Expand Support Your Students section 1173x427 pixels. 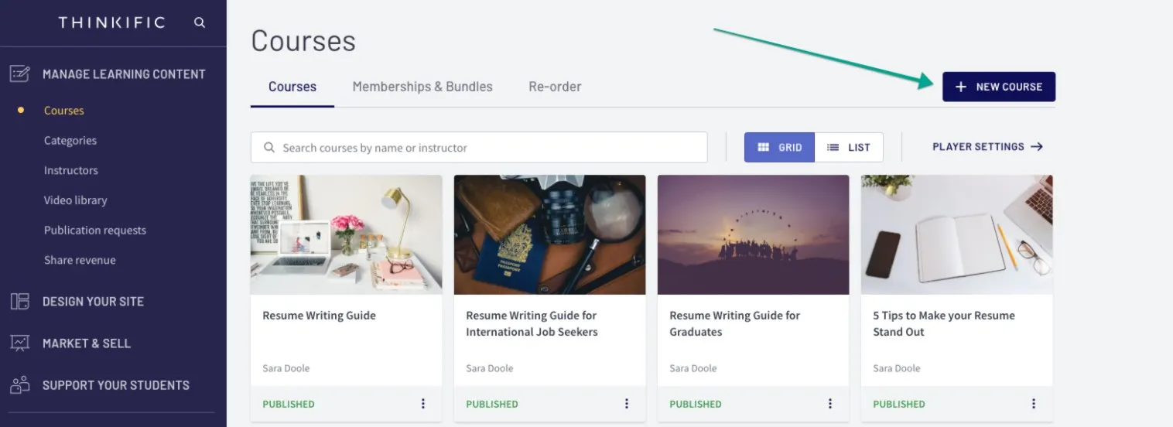(116, 385)
